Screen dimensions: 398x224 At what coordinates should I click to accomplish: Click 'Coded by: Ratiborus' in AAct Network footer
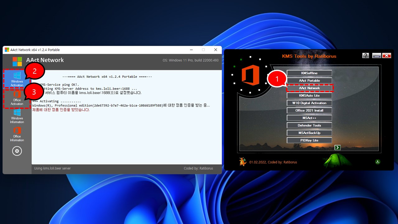coord(198,168)
